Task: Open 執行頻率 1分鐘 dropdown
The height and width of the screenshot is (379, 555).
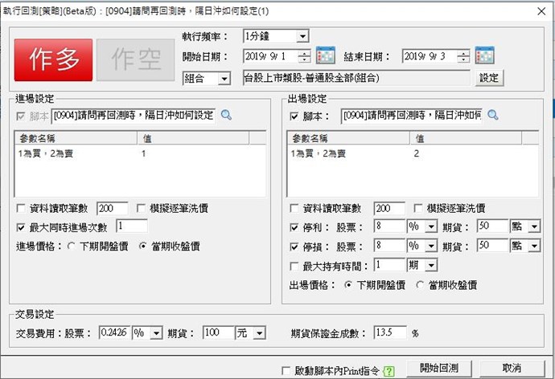Action: click(x=302, y=36)
